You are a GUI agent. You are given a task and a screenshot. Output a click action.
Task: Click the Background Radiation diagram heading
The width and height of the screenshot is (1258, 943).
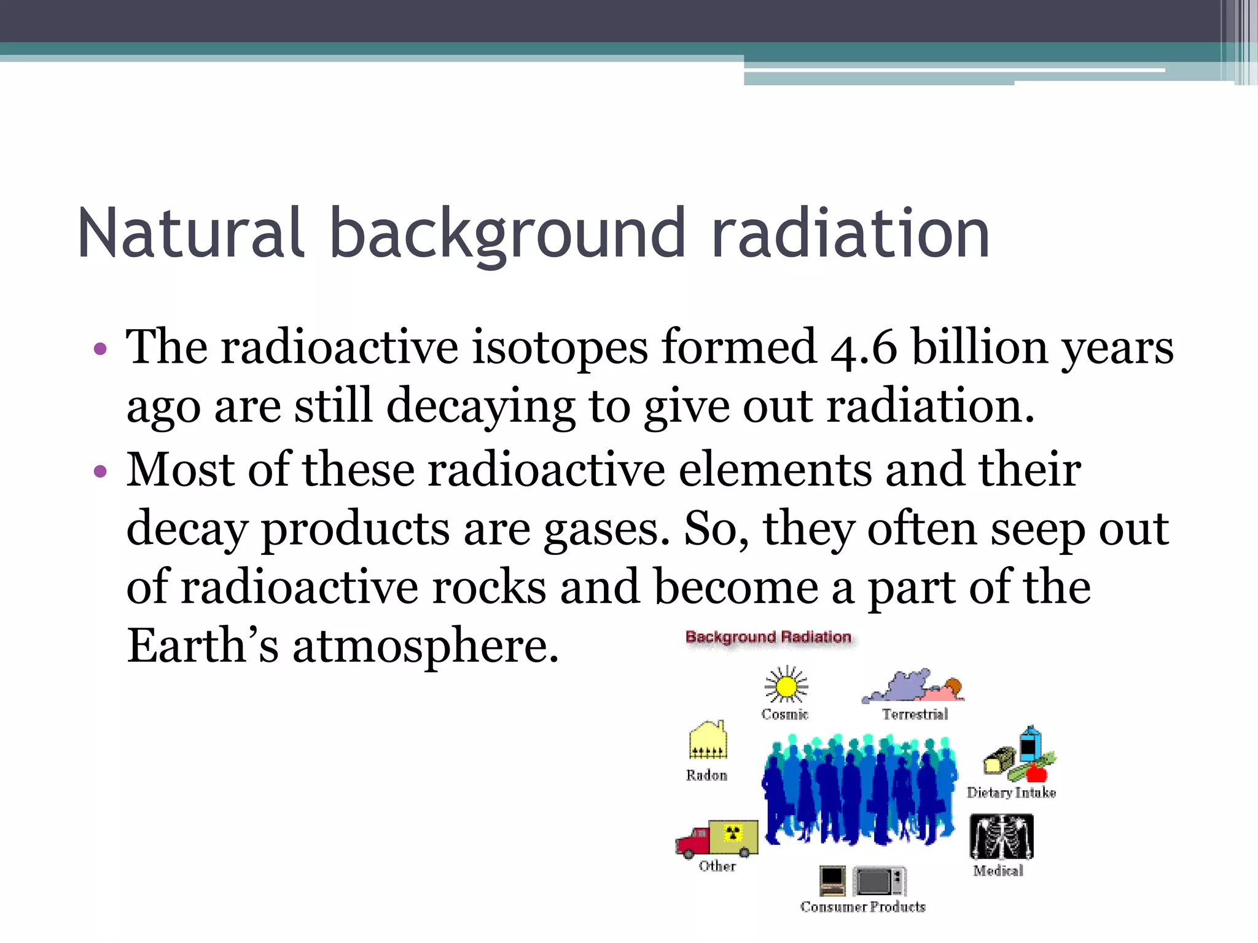[x=768, y=637]
